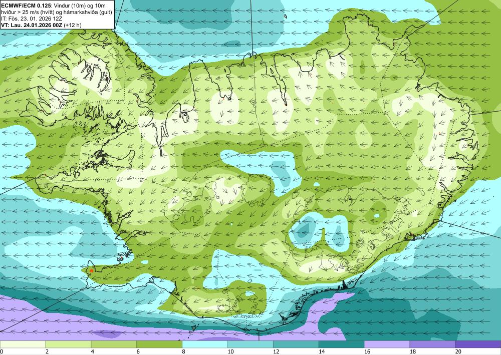Click the legend value label 14
The image size is (501, 355).
322,351
